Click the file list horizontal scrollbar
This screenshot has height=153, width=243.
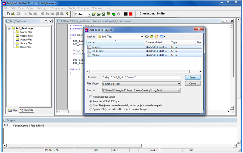pyautogui.click(x=144, y=71)
